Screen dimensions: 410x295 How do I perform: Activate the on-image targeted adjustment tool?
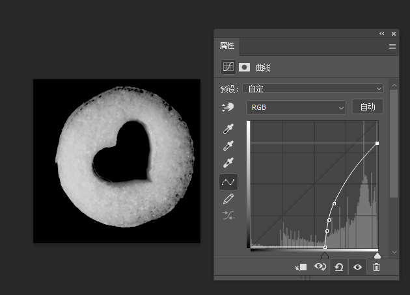(x=228, y=107)
